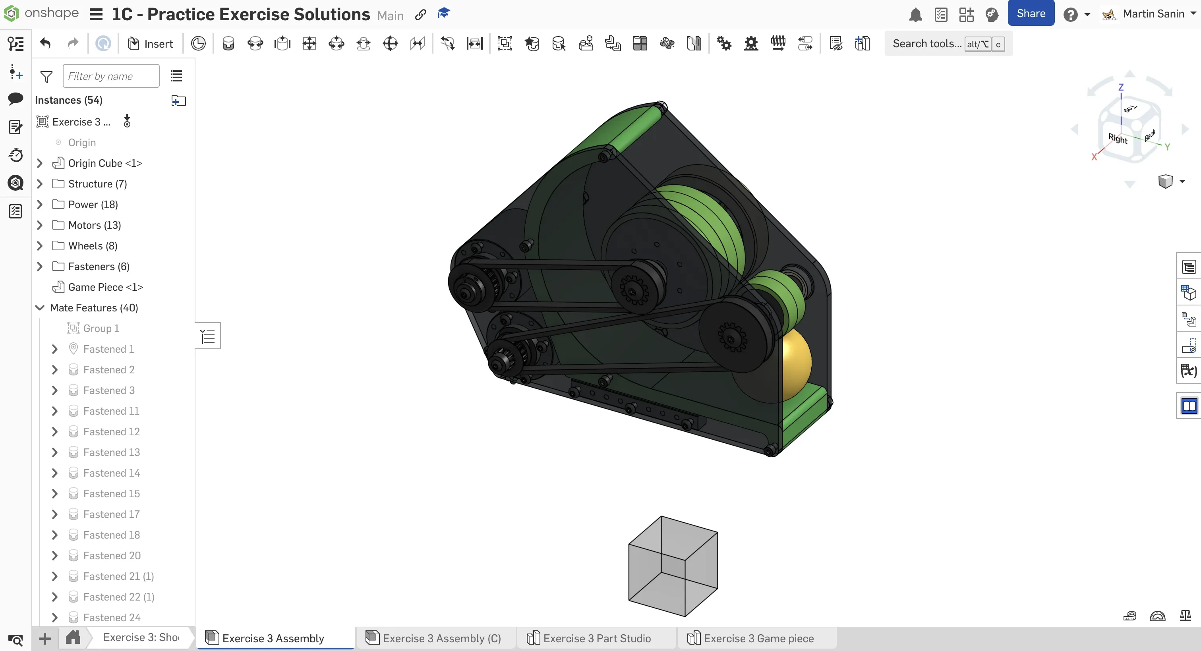This screenshot has height=651, width=1201.
Task: Click the Filter by name field
Action: click(111, 76)
